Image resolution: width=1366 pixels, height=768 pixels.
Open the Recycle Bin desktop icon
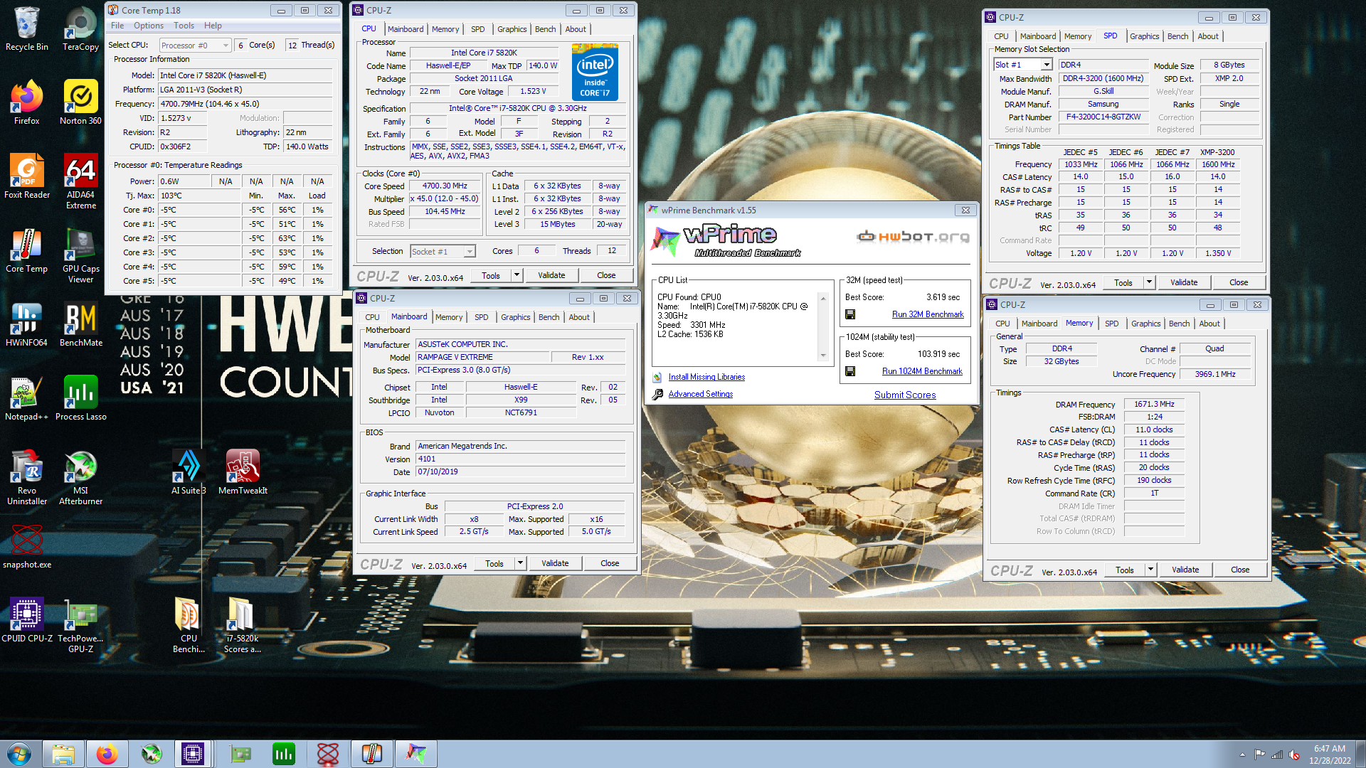pos(27,28)
